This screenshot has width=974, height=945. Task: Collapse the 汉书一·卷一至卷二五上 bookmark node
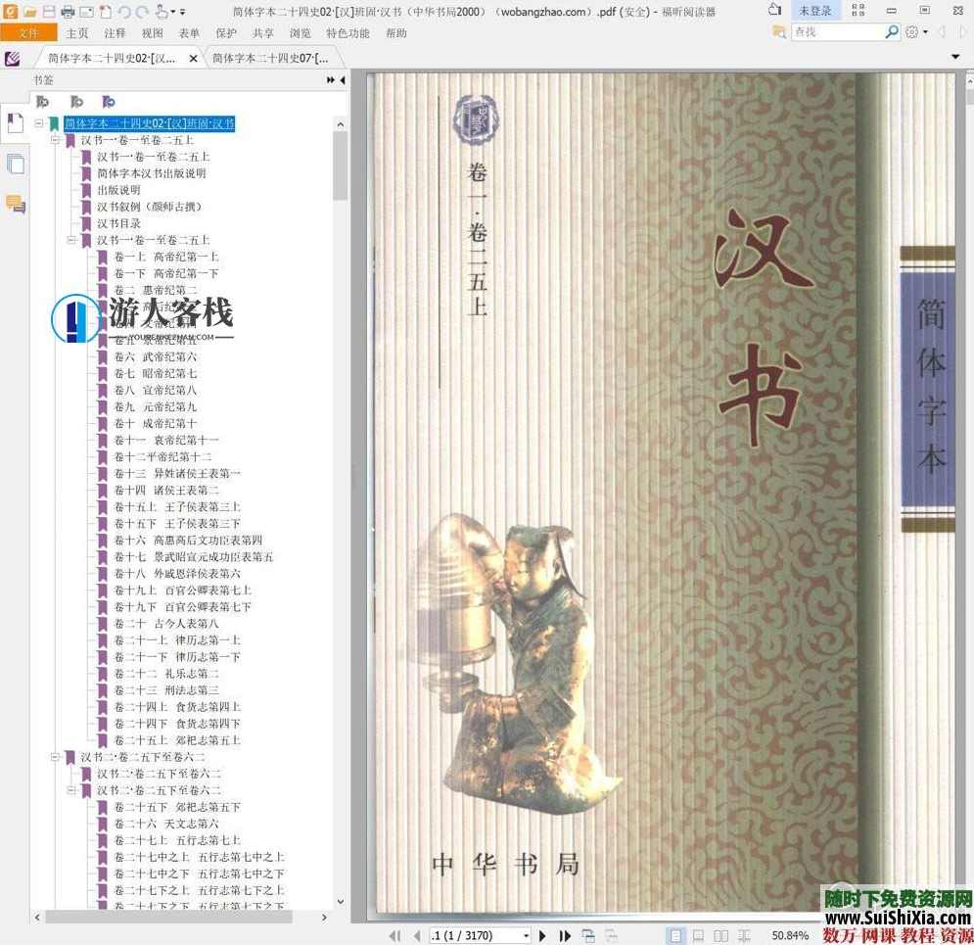click(x=57, y=140)
